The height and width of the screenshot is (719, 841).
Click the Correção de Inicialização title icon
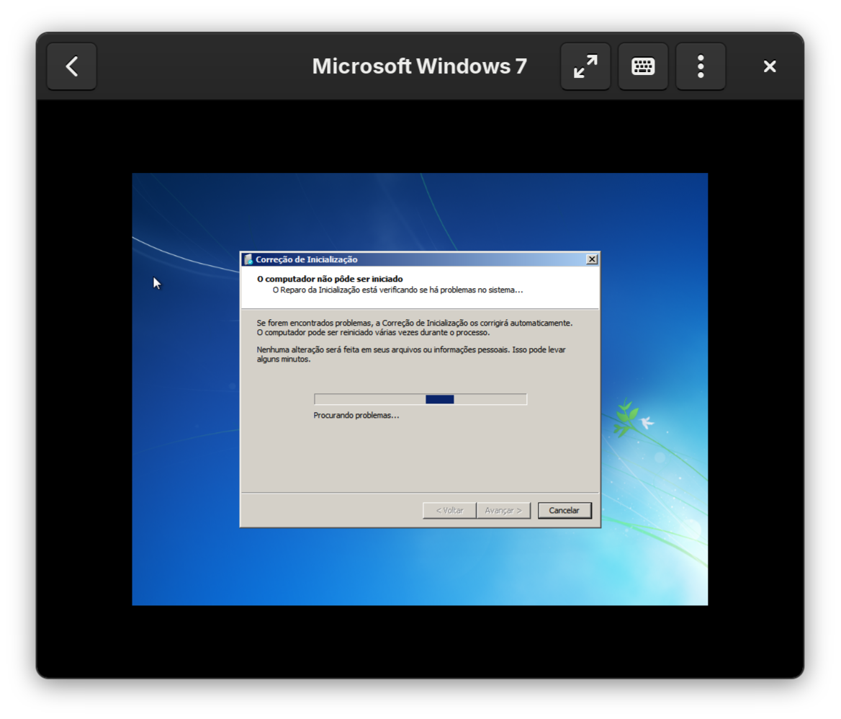point(248,259)
